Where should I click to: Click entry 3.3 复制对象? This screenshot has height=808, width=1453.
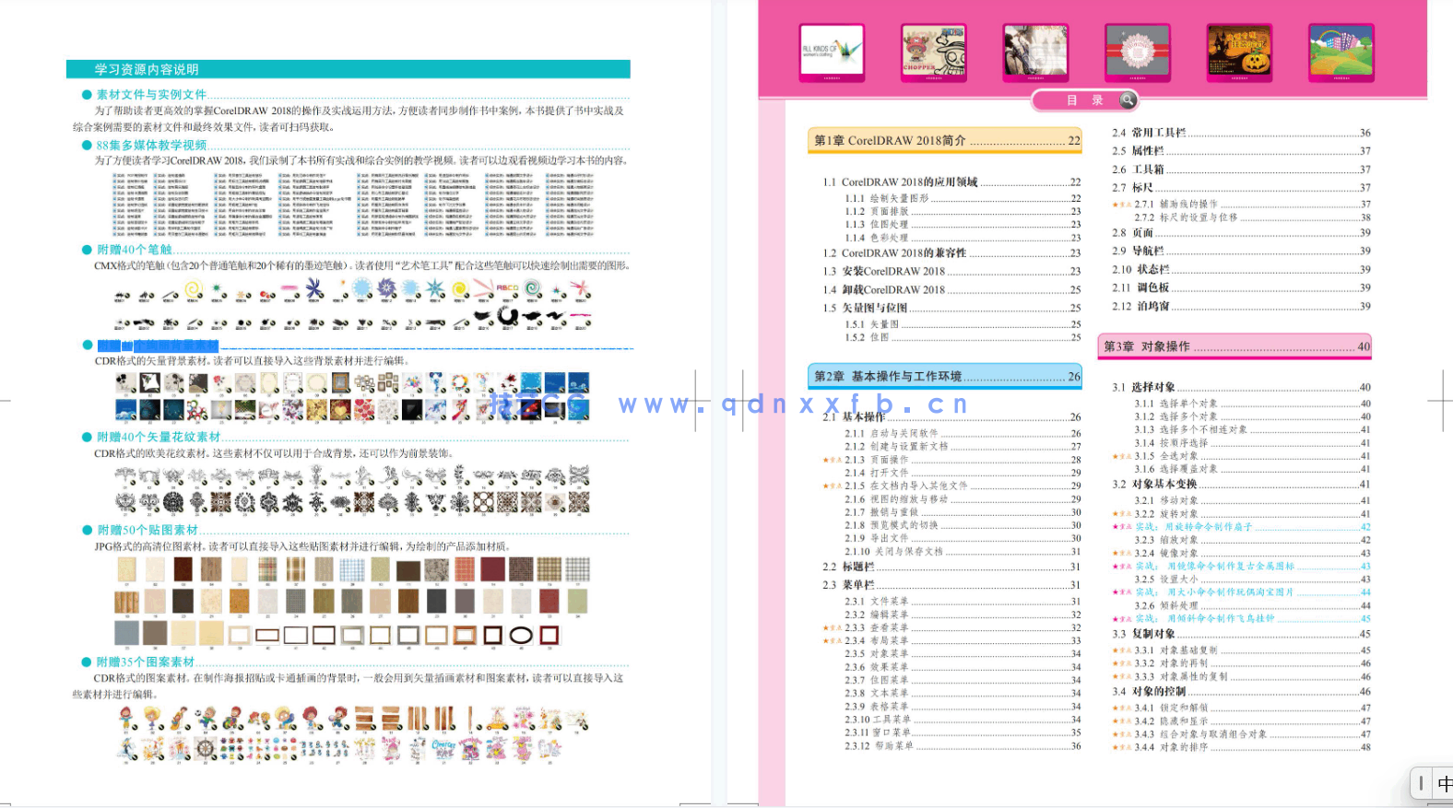point(1241,634)
